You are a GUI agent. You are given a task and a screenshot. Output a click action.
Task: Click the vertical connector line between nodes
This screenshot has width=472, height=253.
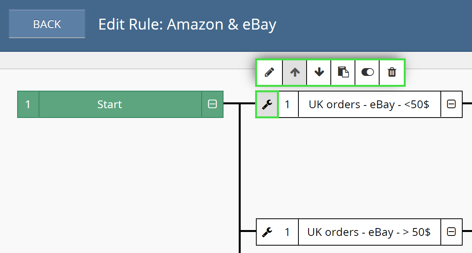pos(240,167)
